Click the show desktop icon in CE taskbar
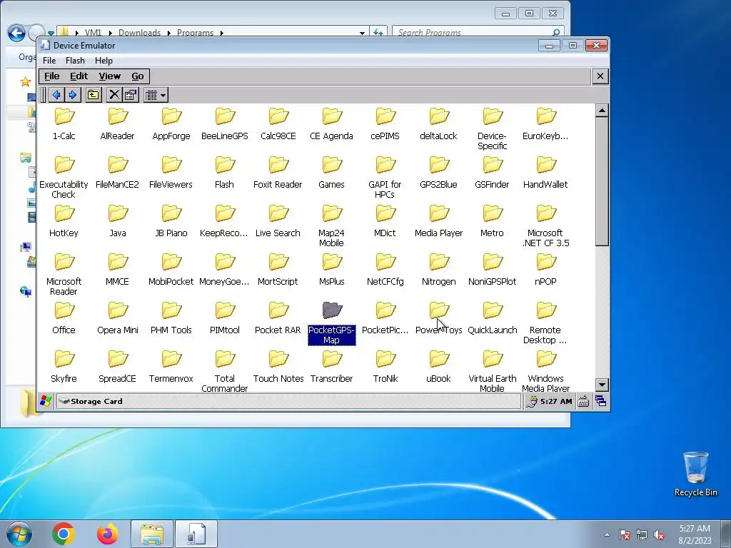 point(600,401)
